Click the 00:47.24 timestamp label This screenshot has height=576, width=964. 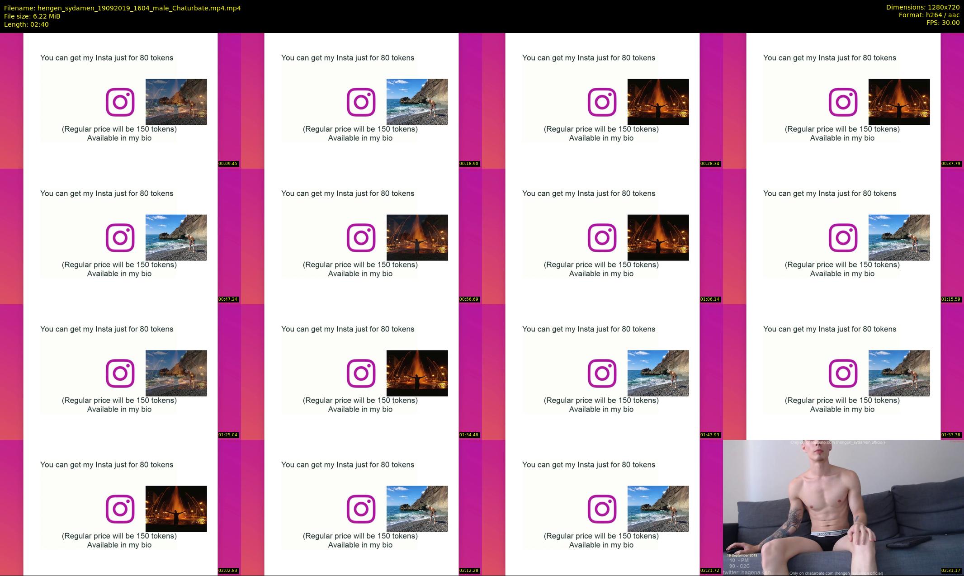(x=228, y=299)
